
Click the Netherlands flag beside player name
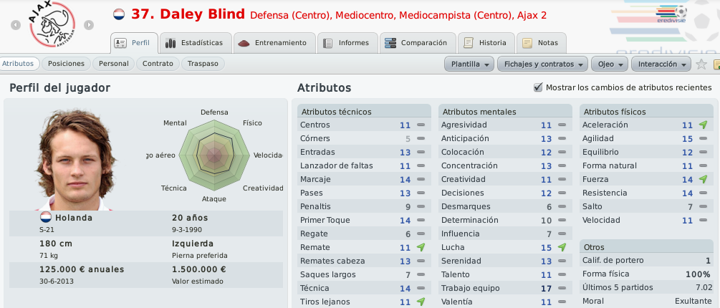[x=119, y=14]
